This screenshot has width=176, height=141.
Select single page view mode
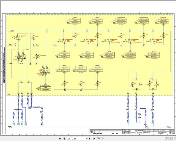coord(167,139)
